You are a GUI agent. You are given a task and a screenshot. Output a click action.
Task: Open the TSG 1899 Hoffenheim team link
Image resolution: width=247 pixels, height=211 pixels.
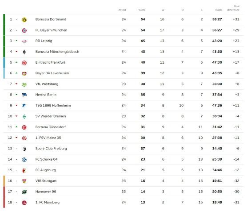click(x=53, y=105)
